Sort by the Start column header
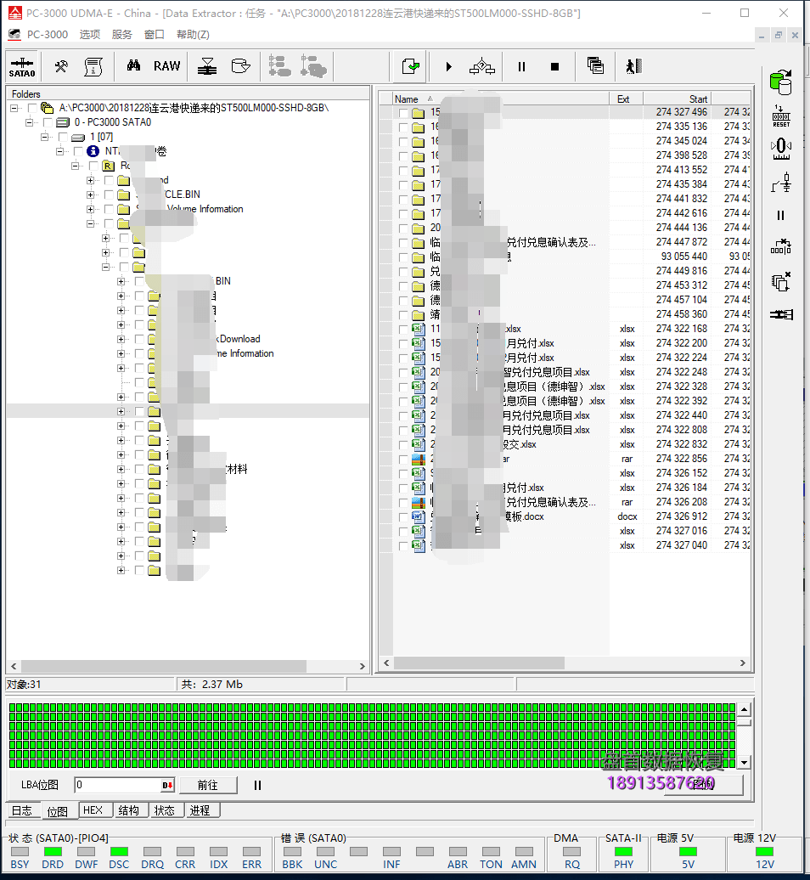The width and height of the screenshot is (810, 880). point(677,99)
